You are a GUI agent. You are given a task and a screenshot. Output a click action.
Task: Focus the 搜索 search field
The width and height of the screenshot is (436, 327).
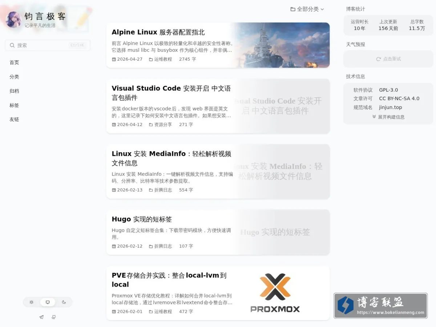click(48, 45)
